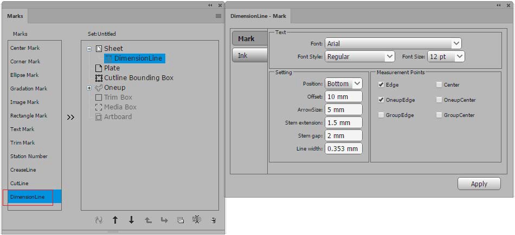Select Trim Mark in the Marks list

click(35, 143)
